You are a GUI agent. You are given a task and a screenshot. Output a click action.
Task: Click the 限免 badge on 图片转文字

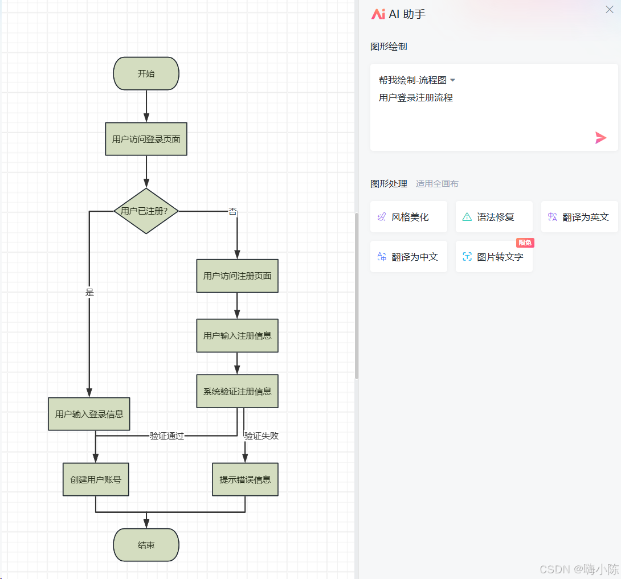tap(525, 243)
